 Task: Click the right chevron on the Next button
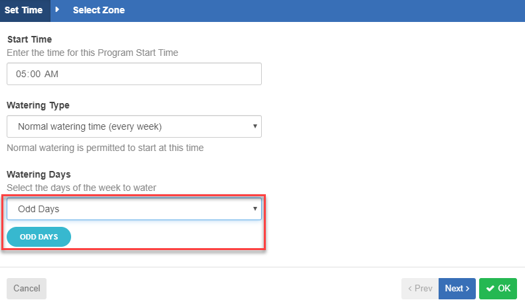pyautogui.click(x=468, y=289)
